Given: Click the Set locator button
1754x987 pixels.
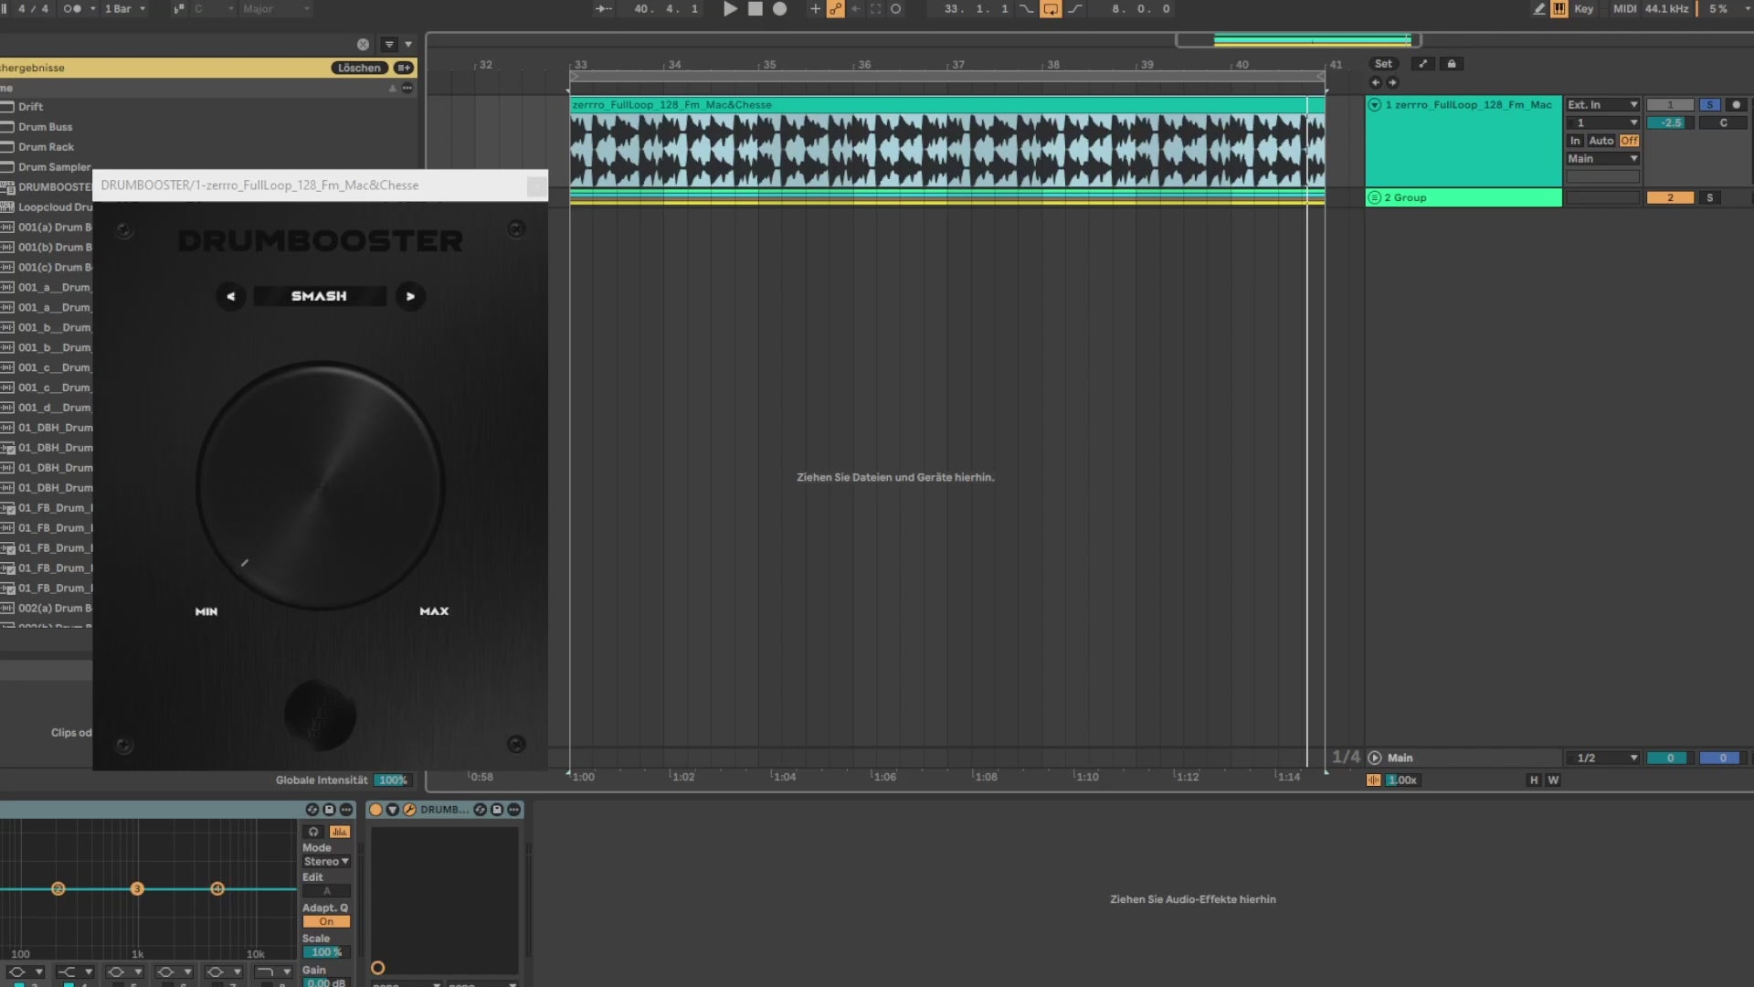Looking at the screenshot, I should pyautogui.click(x=1383, y=64).
